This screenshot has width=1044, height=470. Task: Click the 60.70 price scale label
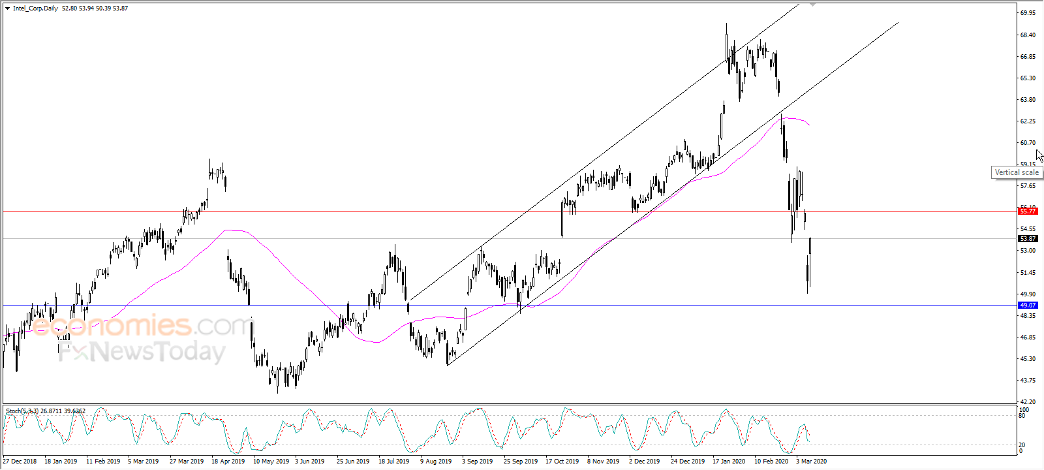[x=1028, y=143]
